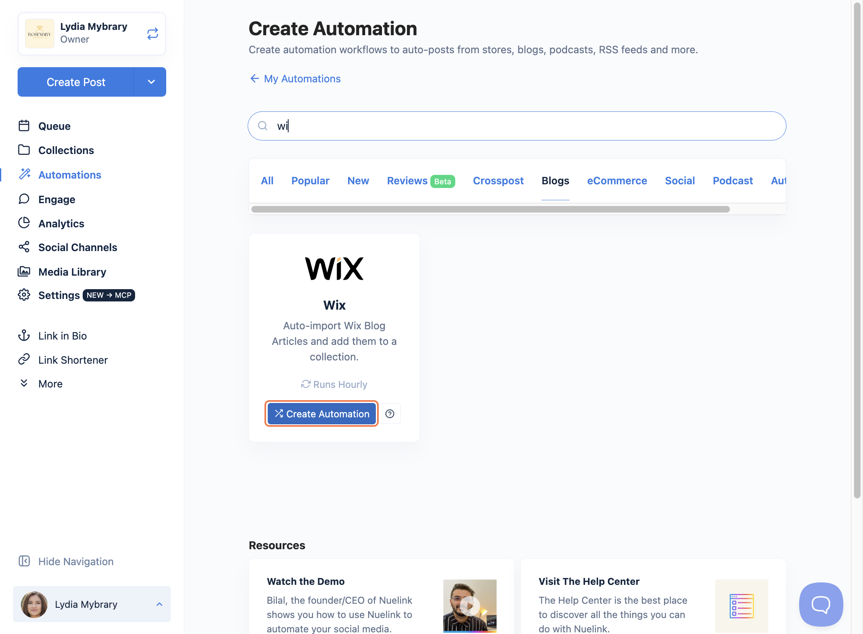This screenshot has width=863, height=634.
Task: Switch to the Podcast tab
Action: [733, 181]
